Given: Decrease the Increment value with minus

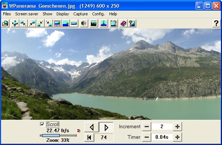Looking at the screenshot, I should pyautogui.click(x=147, y=126).
